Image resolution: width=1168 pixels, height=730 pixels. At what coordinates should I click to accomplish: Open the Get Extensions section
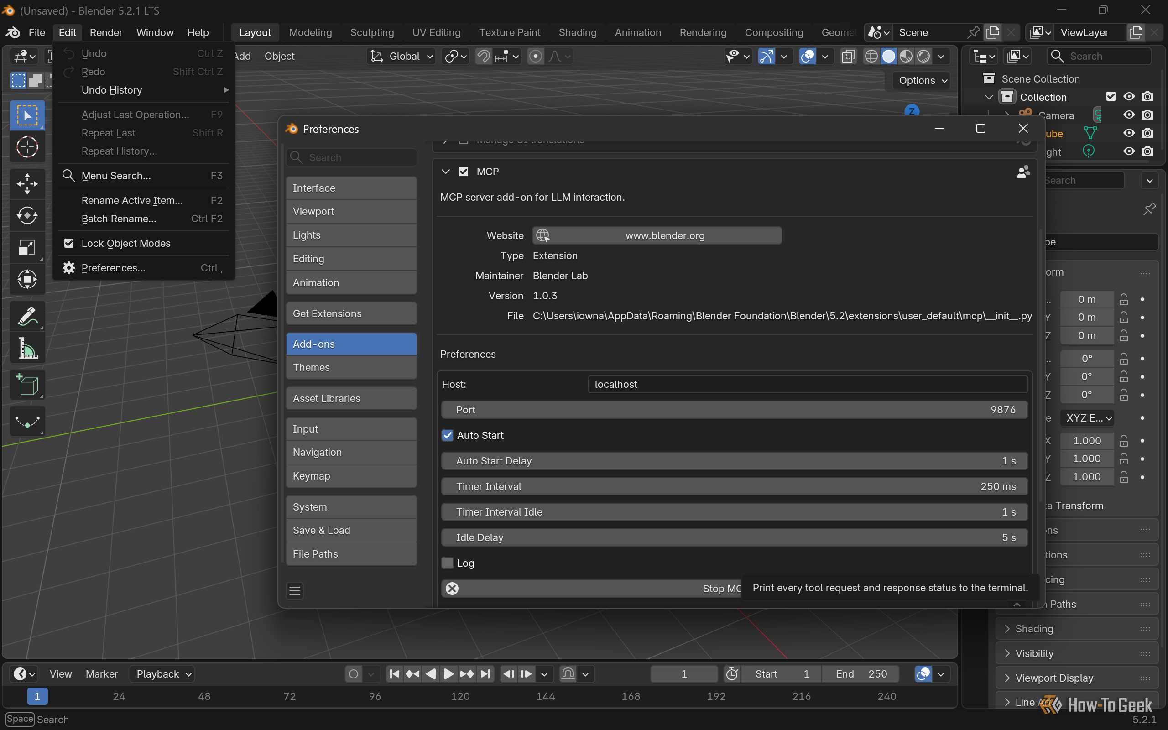point(351,314)
